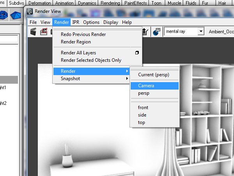234x176 pixels.
Task: Switch to the PaintEffects shelf tab
Action: pos(136,3)
